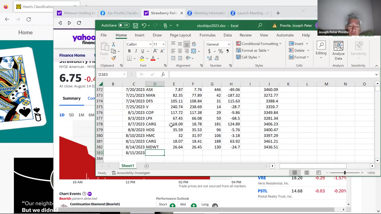Increase indent in Alignment group
This screenshot has height=214, width=381.
coord(180,58)
